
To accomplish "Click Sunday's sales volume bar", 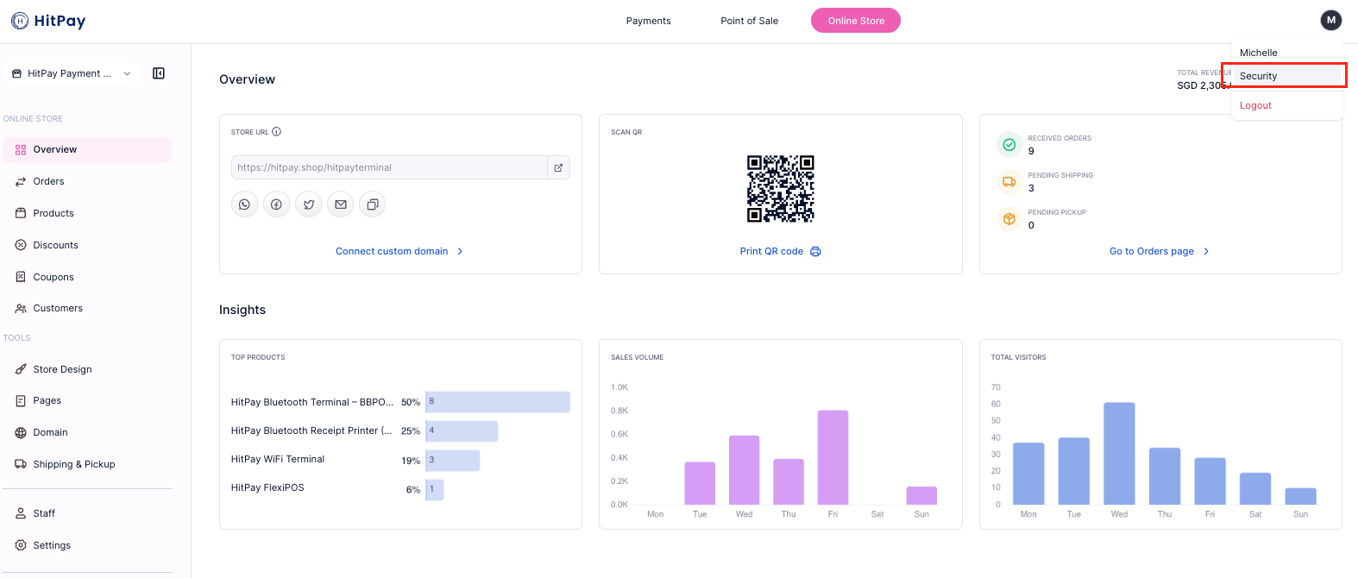I will pos(921,496).
